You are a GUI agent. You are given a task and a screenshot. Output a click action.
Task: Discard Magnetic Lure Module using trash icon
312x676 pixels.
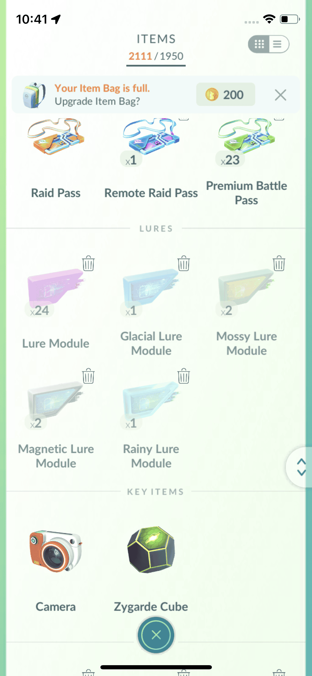pos(88,376)
